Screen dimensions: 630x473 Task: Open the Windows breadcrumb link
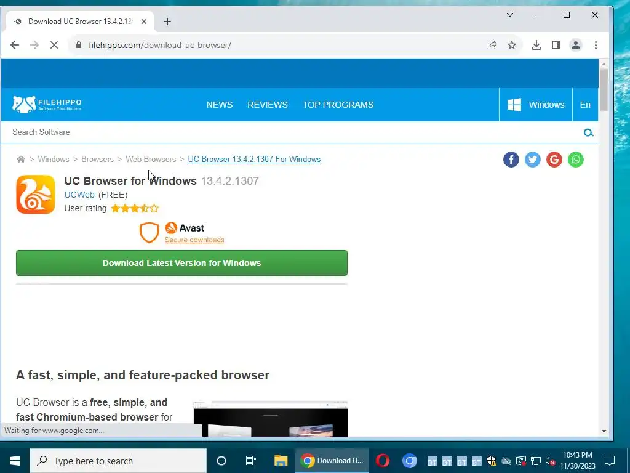54,160
